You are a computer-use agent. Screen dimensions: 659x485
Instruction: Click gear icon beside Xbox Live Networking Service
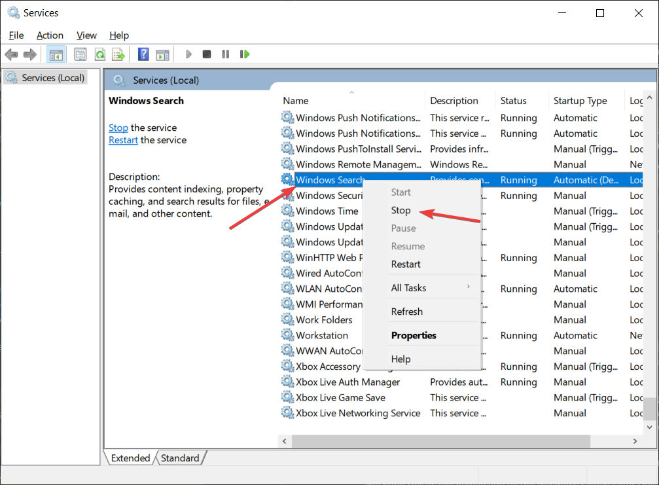(287, 413)
